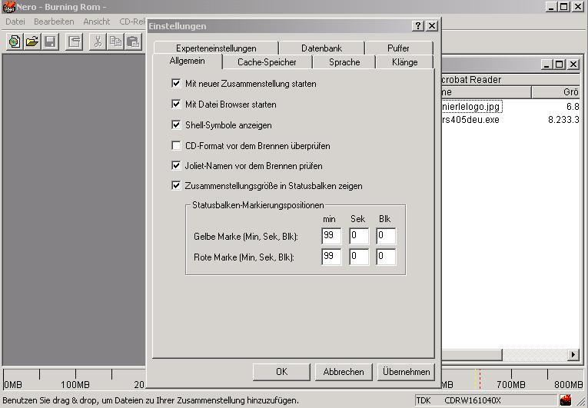Click the copy toolbar icon
This screenshot has height=408, width=588.
[x=115, y=41]
